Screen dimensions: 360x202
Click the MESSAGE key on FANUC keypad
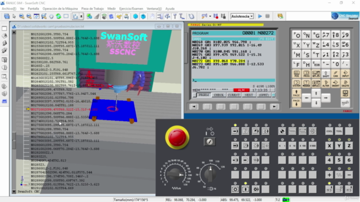click(x=306, y=84)
